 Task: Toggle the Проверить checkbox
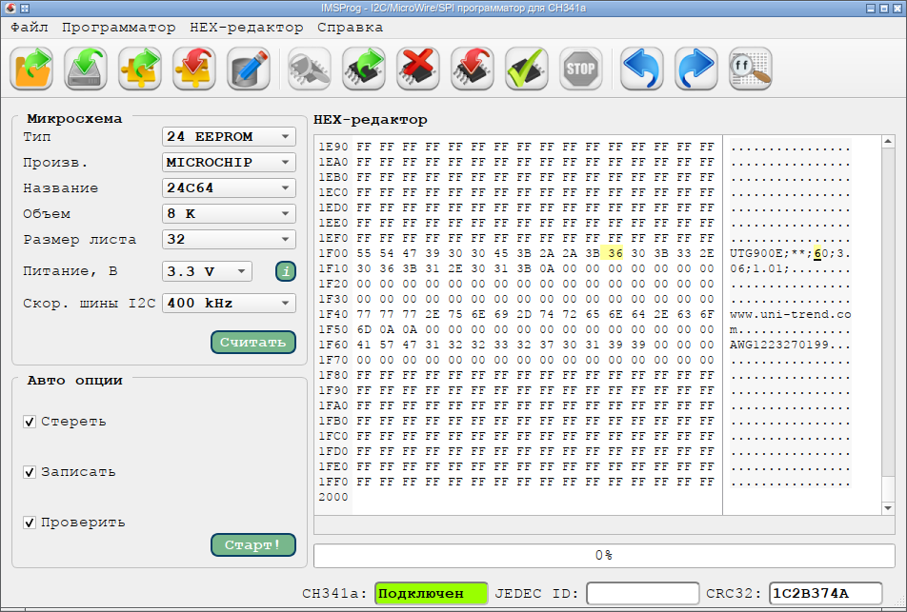pyautogui.click(x=30, y=523)
